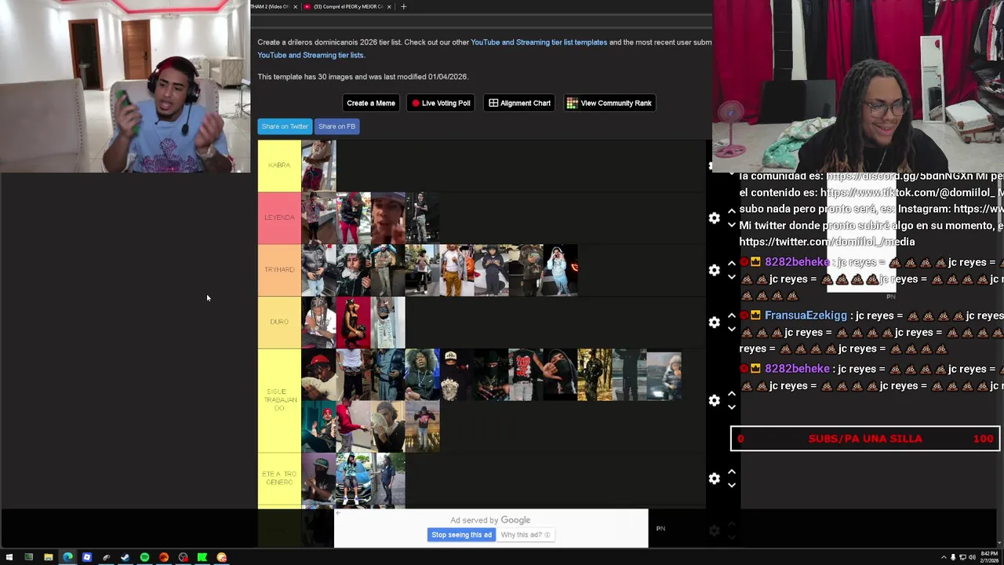Image resolution: width=1004 pixels, height=565 pixels.
Task: Click the LEYENDA tier label
Action: click(279, 218)
